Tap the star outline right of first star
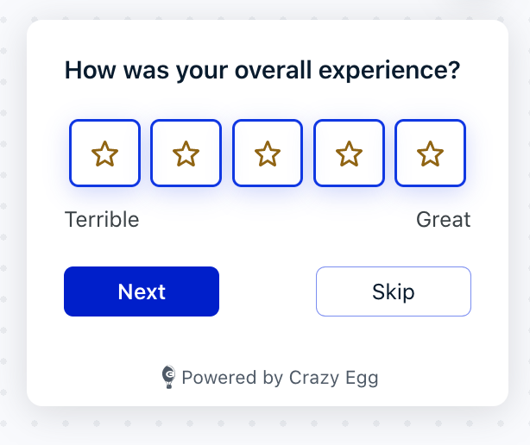 coord(186,154)
